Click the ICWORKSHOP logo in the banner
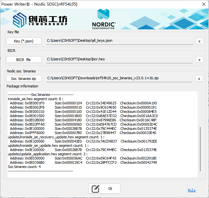 (40, 20)
